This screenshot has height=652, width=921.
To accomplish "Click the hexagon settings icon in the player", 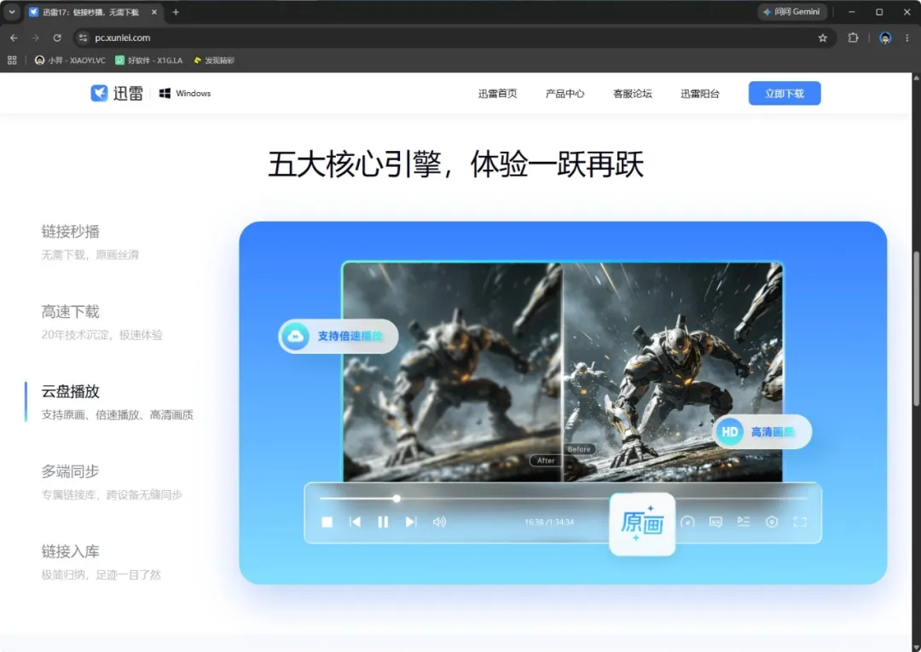I will 772,522.
